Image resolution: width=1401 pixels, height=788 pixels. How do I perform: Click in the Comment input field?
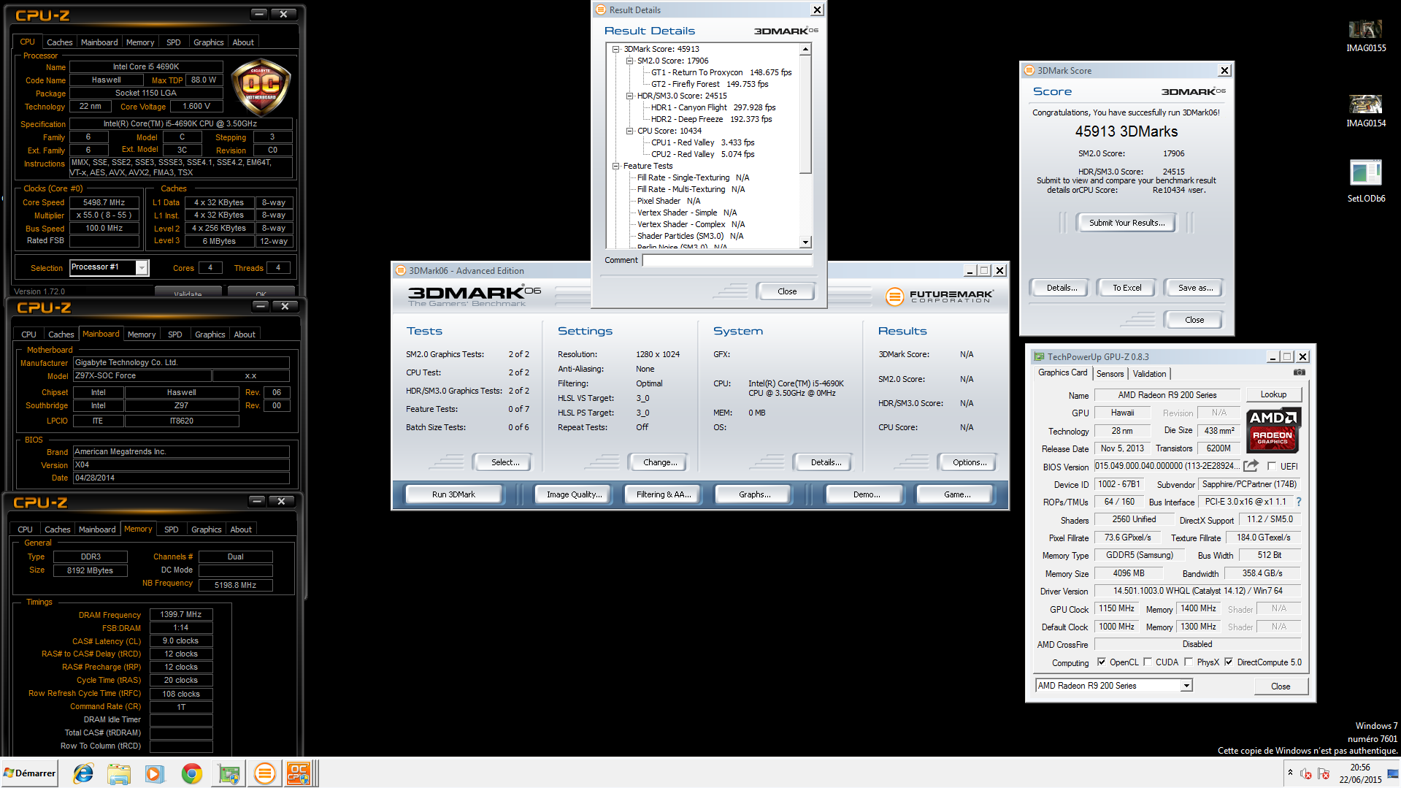727,260
